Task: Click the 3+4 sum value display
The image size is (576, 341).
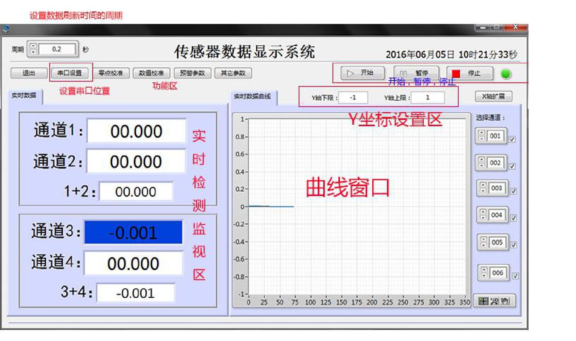Action: [135, 293]
